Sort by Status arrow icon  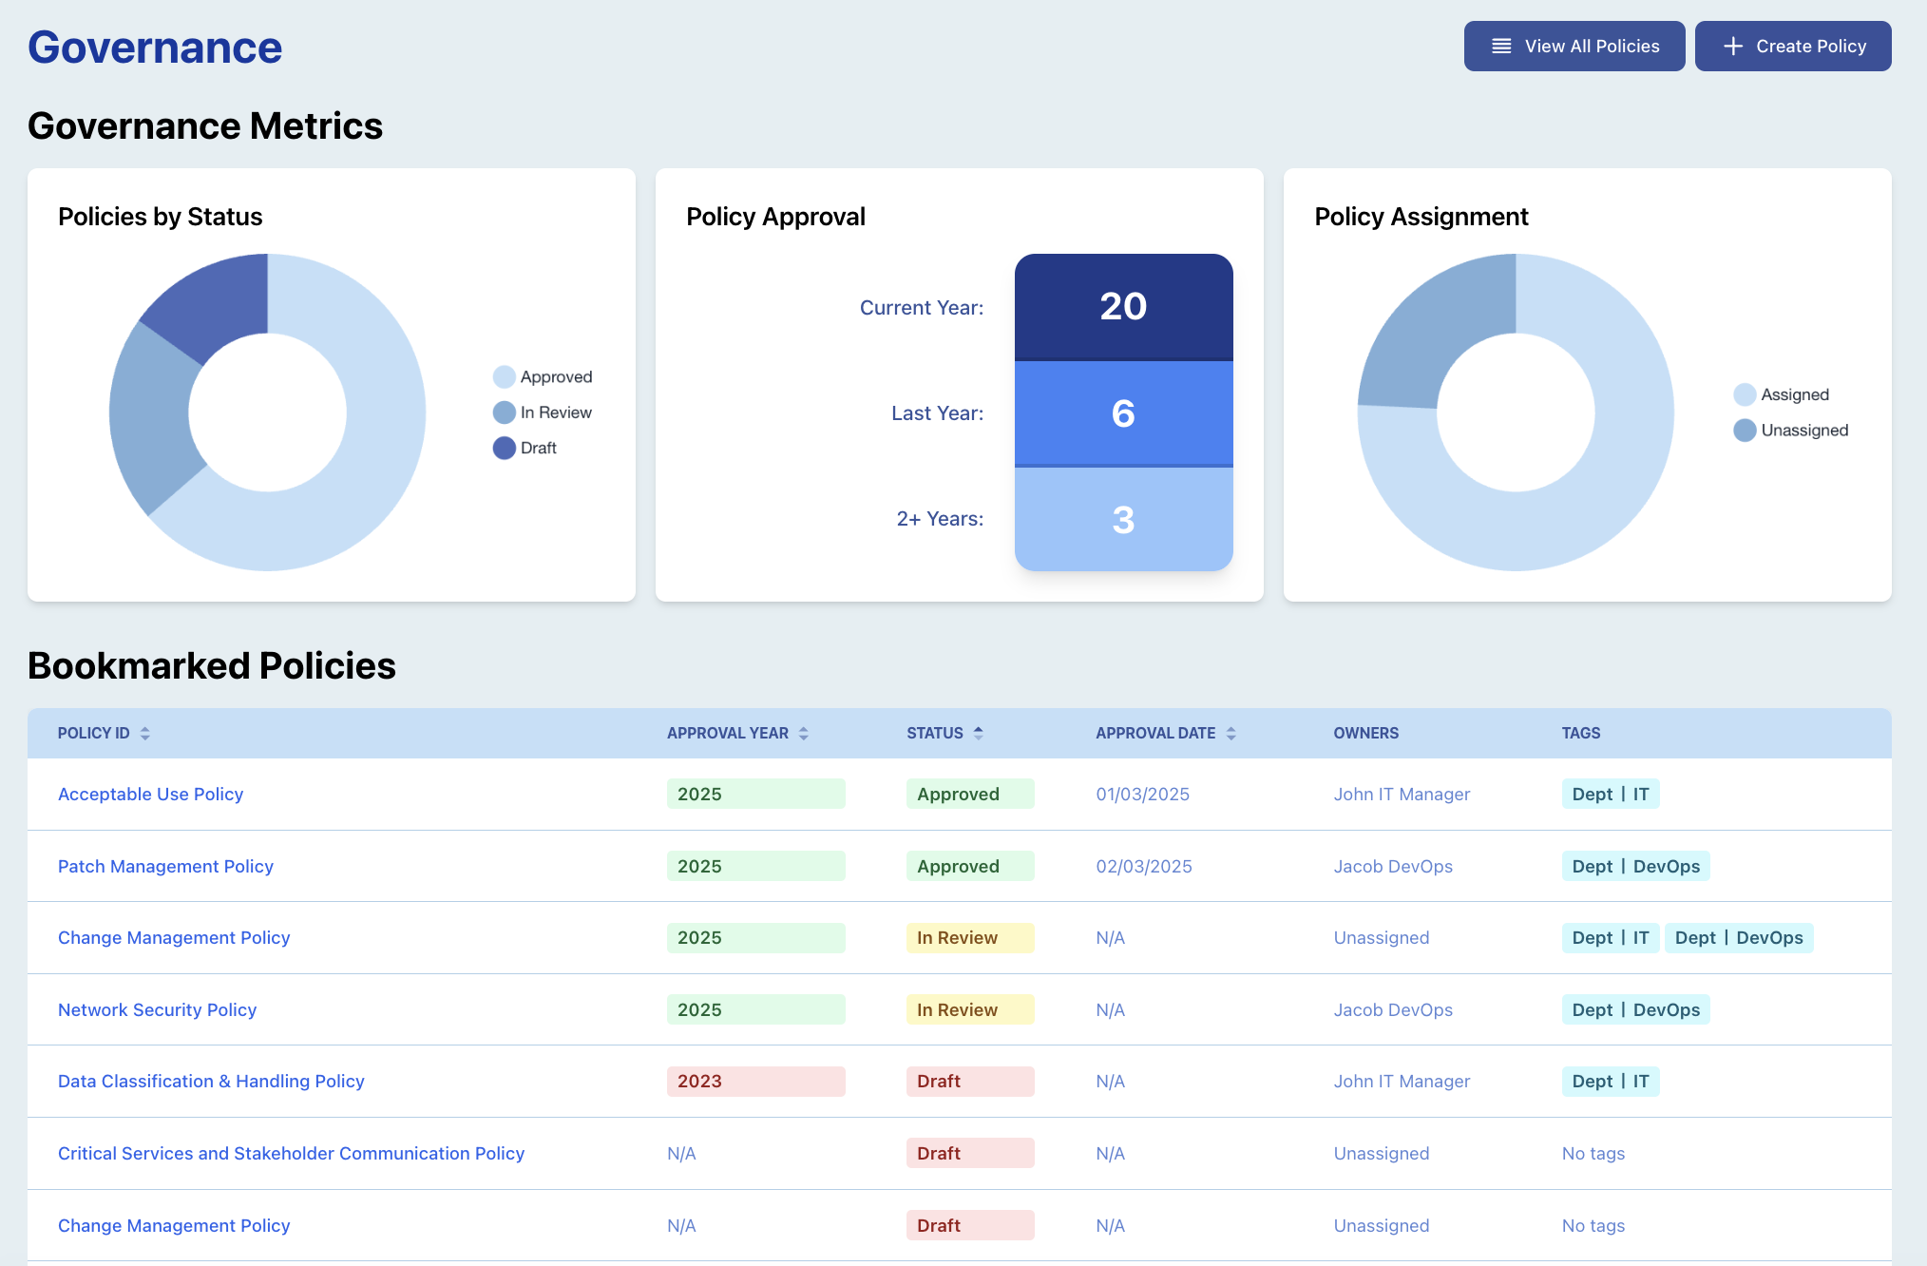(979, 734)
